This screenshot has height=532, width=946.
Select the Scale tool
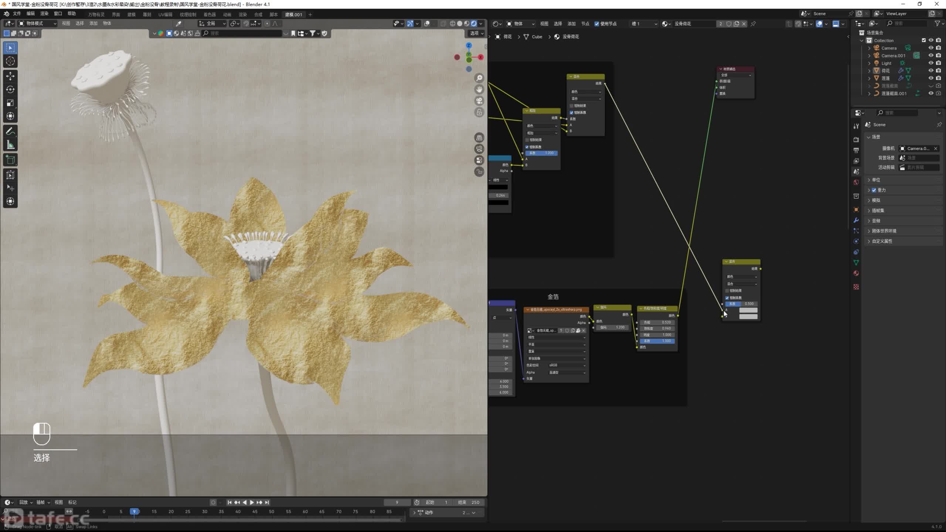tap(10, 103)
